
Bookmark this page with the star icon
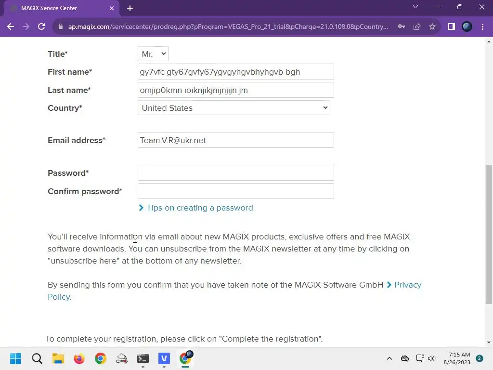point(432,27)
